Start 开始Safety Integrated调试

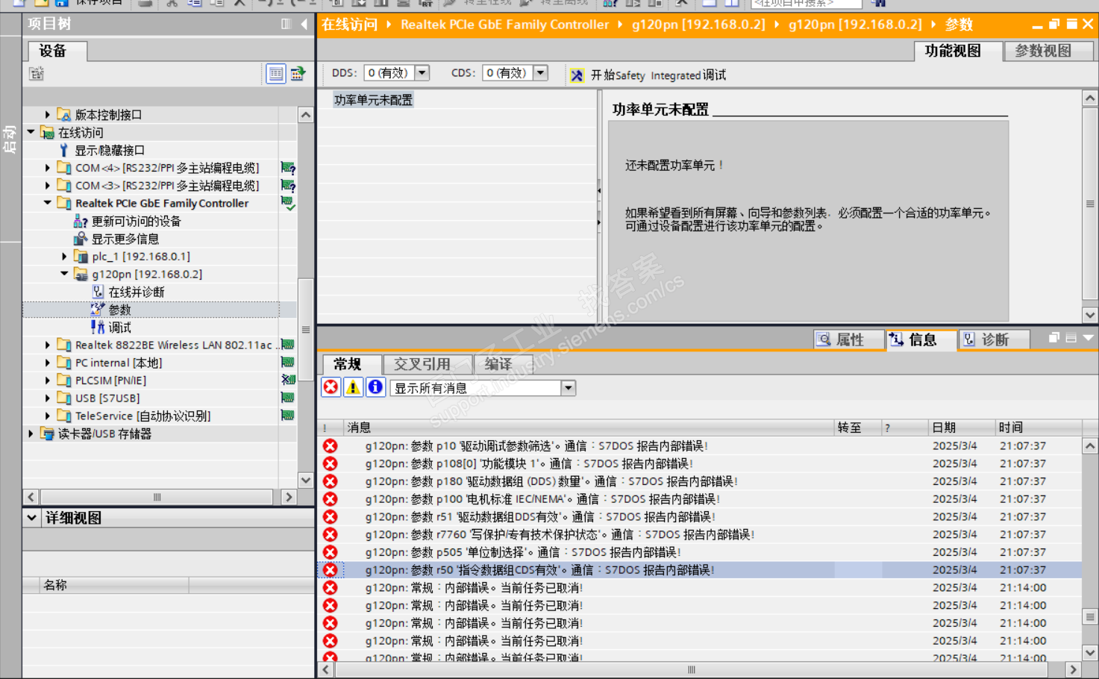[658, 75]
